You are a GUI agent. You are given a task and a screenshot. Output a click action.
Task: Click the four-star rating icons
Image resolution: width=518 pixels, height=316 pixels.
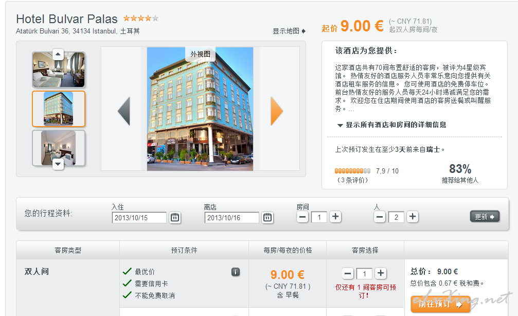tap(141, 18)
